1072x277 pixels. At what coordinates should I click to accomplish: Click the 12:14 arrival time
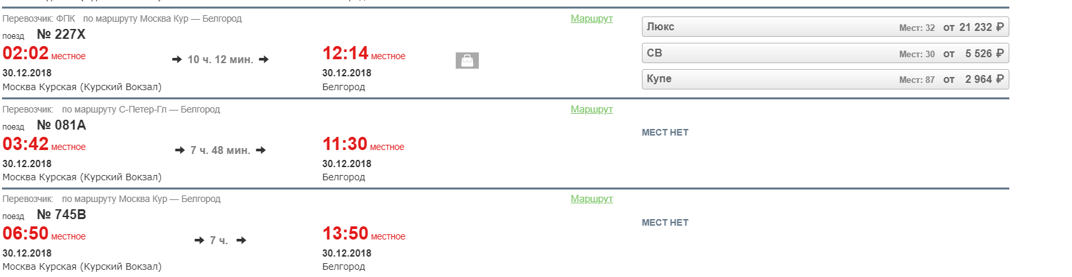pos(345,53)
